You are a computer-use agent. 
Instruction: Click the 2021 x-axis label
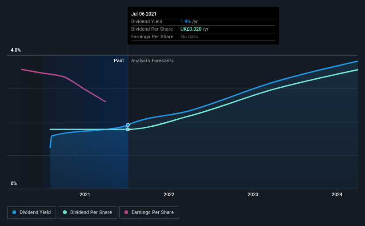coord(85,194)
